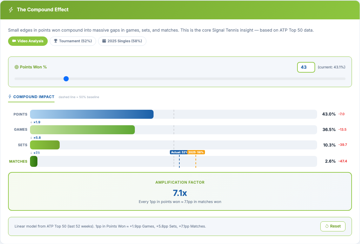Switch to Tournament (52%) preset
360x244 pixels.
pyautogui.click(x=73, y=41)
